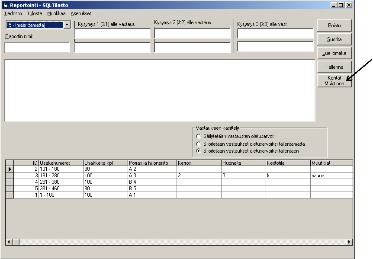Click the 'B 5' apartment cell
Image resolution: width=373 pixels, height=259 pixels.
(x=152, y=189)
